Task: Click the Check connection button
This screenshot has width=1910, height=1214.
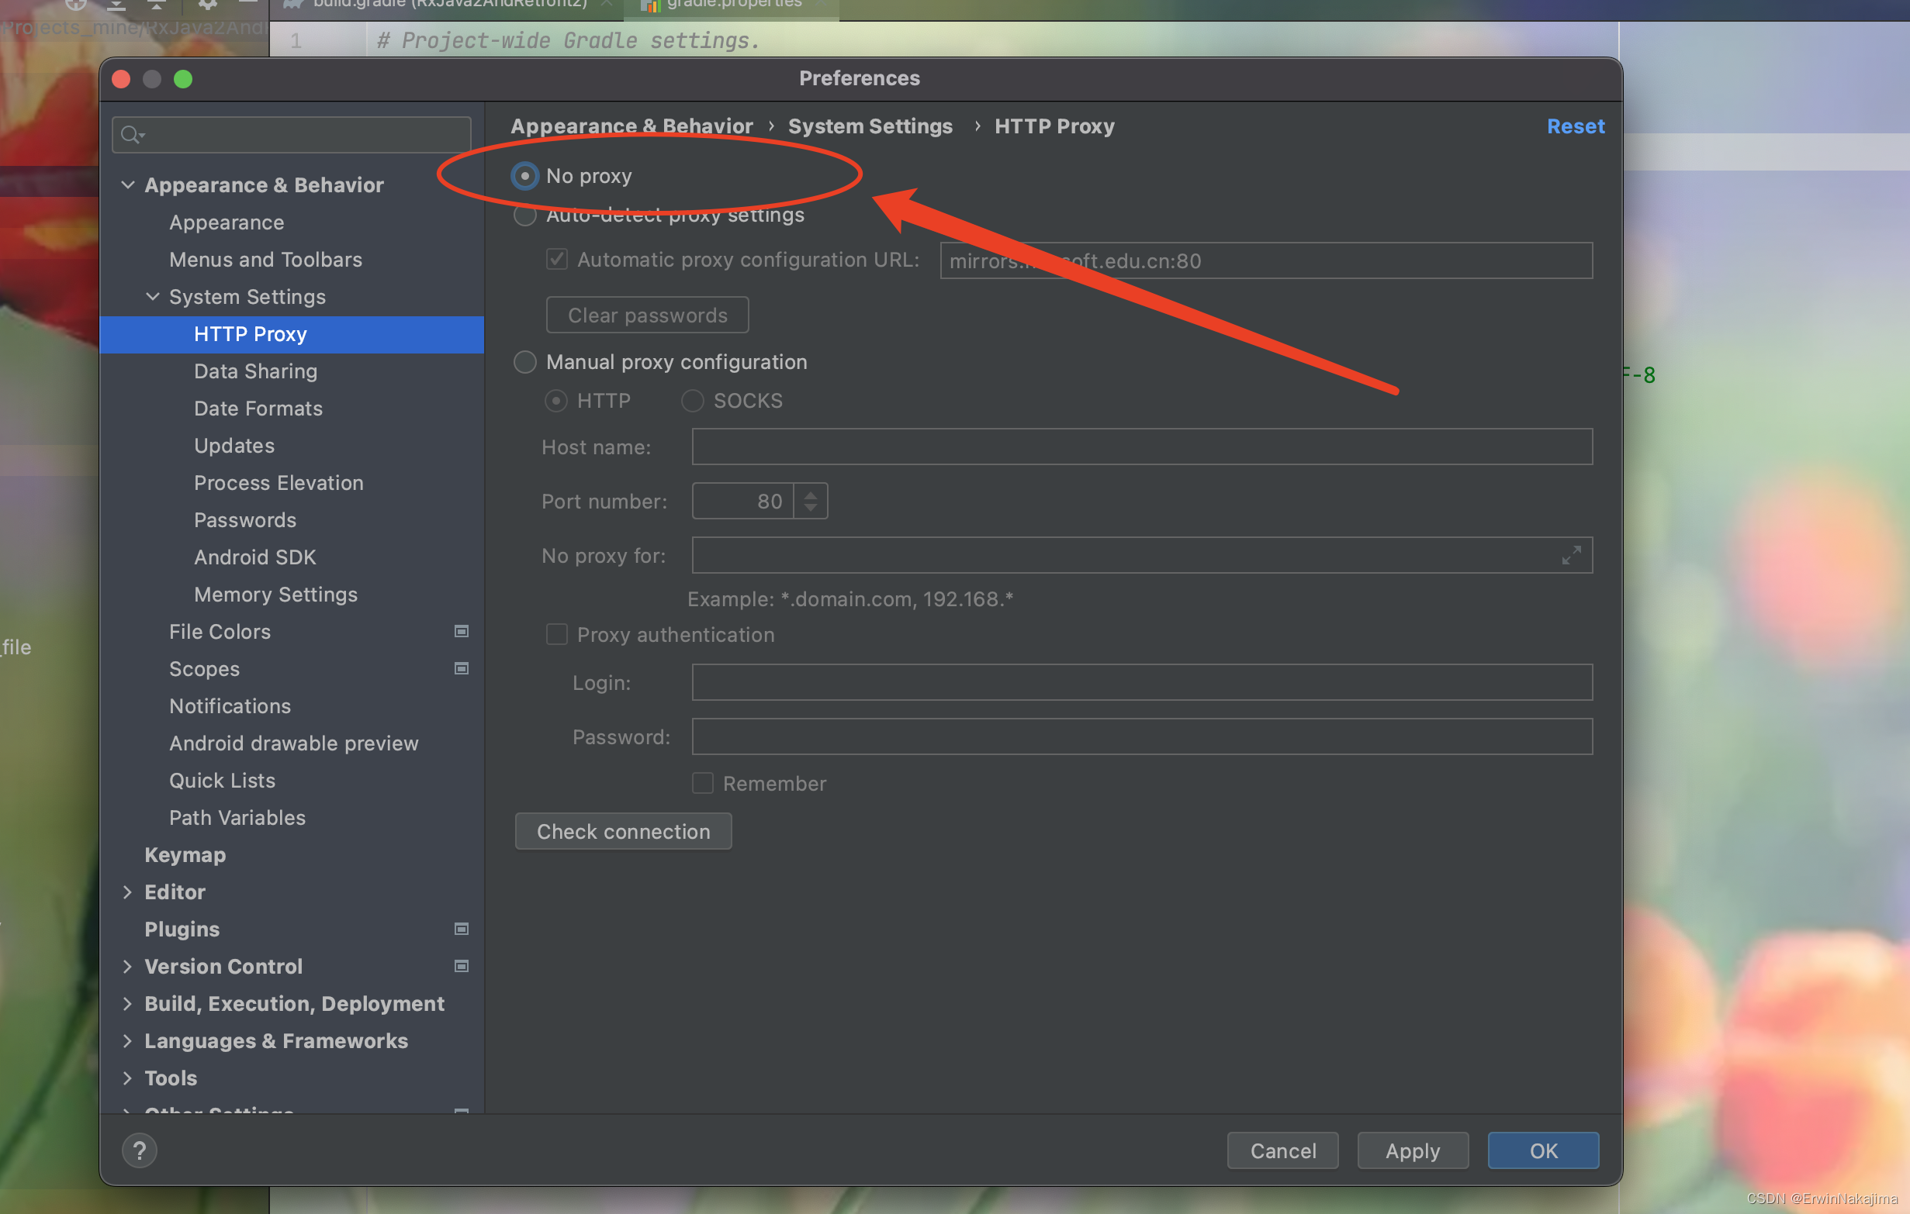Action: coord(623,831)
